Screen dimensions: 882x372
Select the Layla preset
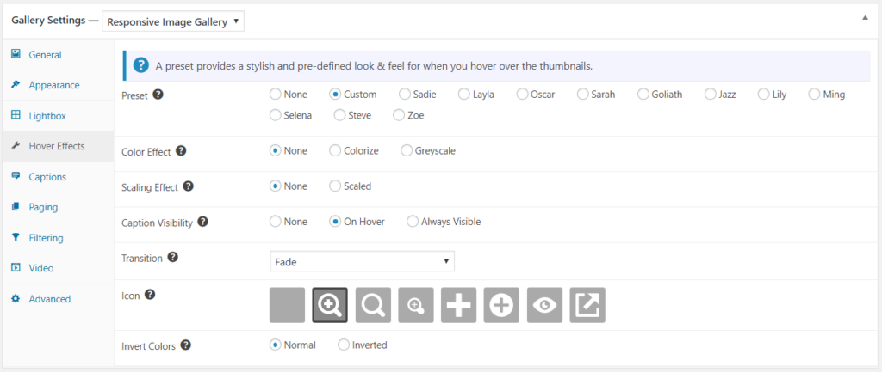tap(463, 95)
